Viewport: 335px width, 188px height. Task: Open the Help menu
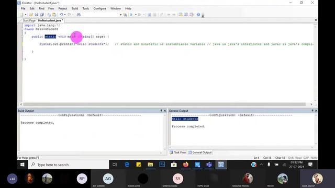128,8
